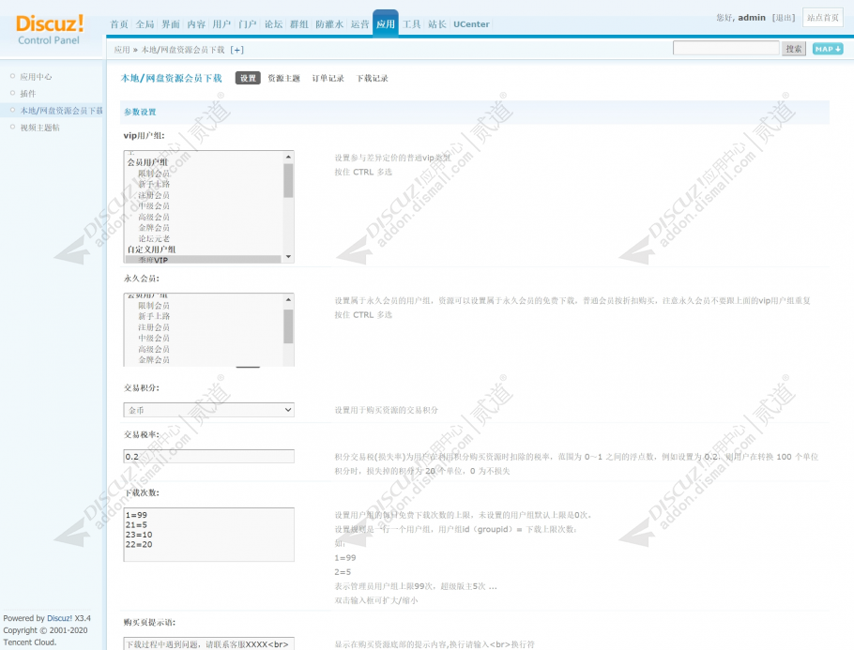The image size is (854, 650).
Task: Open the 应用 top menu tab
Action: 386,24
